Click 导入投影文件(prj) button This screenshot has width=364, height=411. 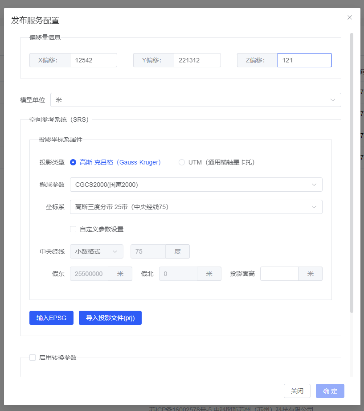(x=110, y=318)
